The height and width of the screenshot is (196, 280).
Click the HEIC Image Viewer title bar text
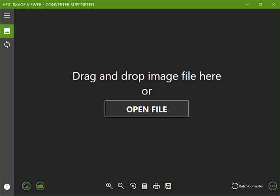48,5
